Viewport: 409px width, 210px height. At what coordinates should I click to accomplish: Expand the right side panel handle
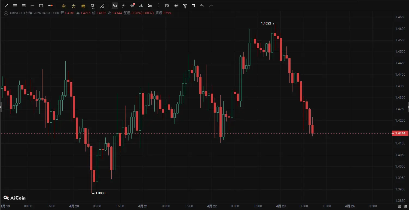(408, 107)
